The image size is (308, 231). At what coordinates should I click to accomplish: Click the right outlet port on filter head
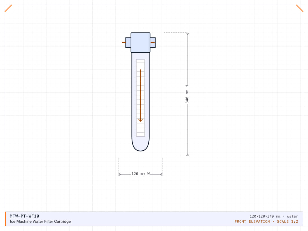tap(153, 43)
